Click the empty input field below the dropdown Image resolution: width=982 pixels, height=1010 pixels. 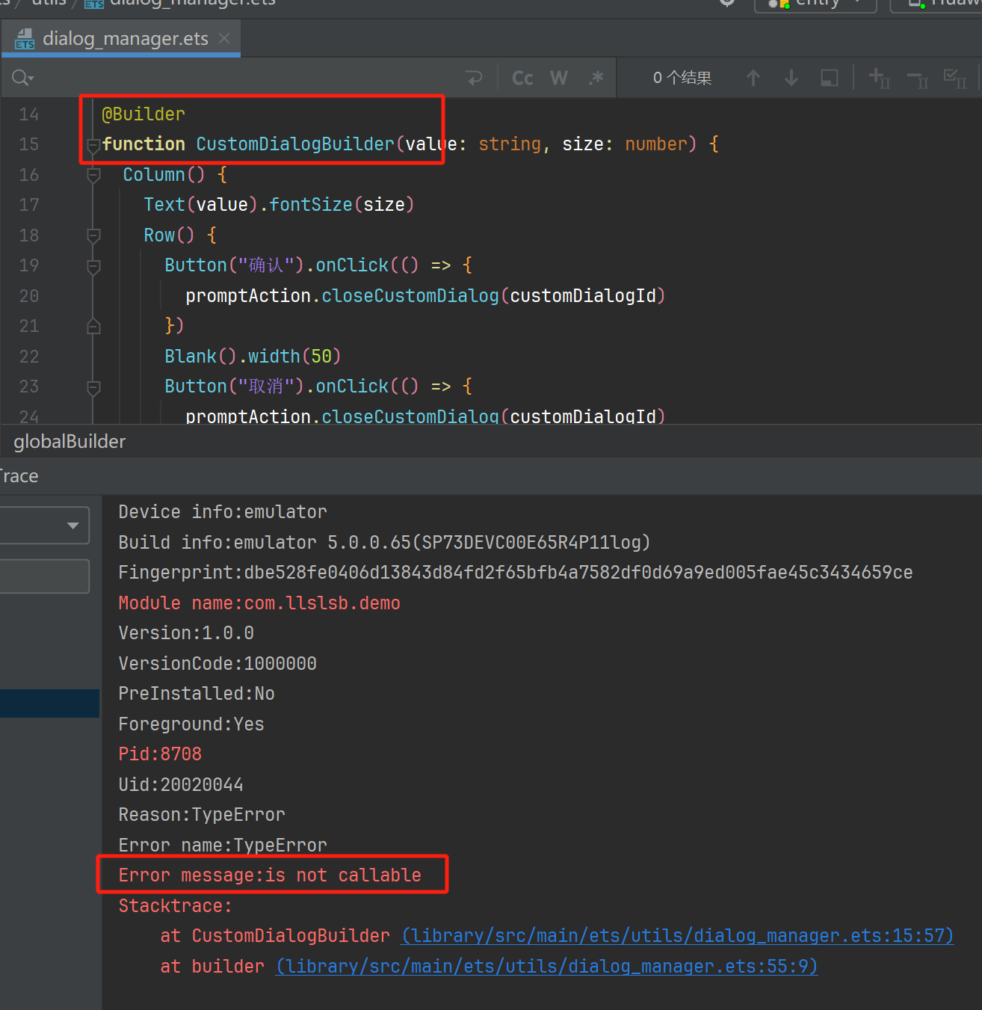click(44, 576)
